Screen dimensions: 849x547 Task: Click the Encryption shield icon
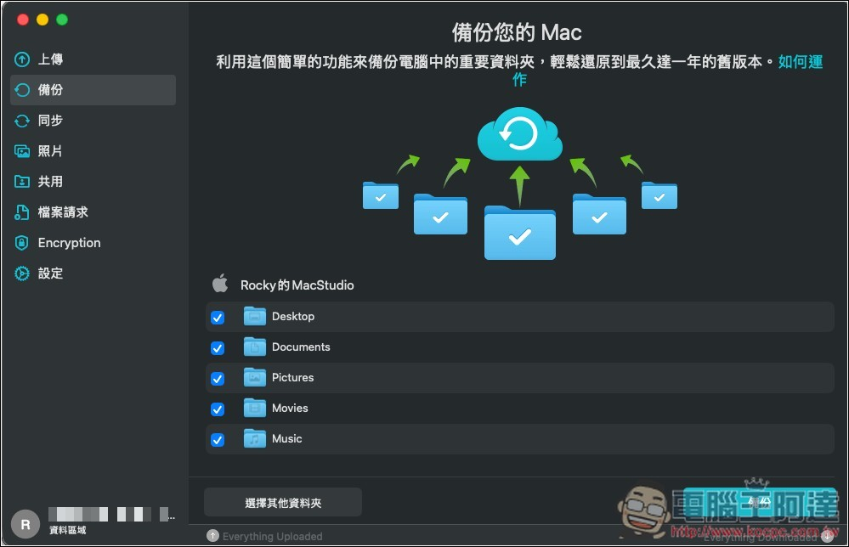coord(22,243)
